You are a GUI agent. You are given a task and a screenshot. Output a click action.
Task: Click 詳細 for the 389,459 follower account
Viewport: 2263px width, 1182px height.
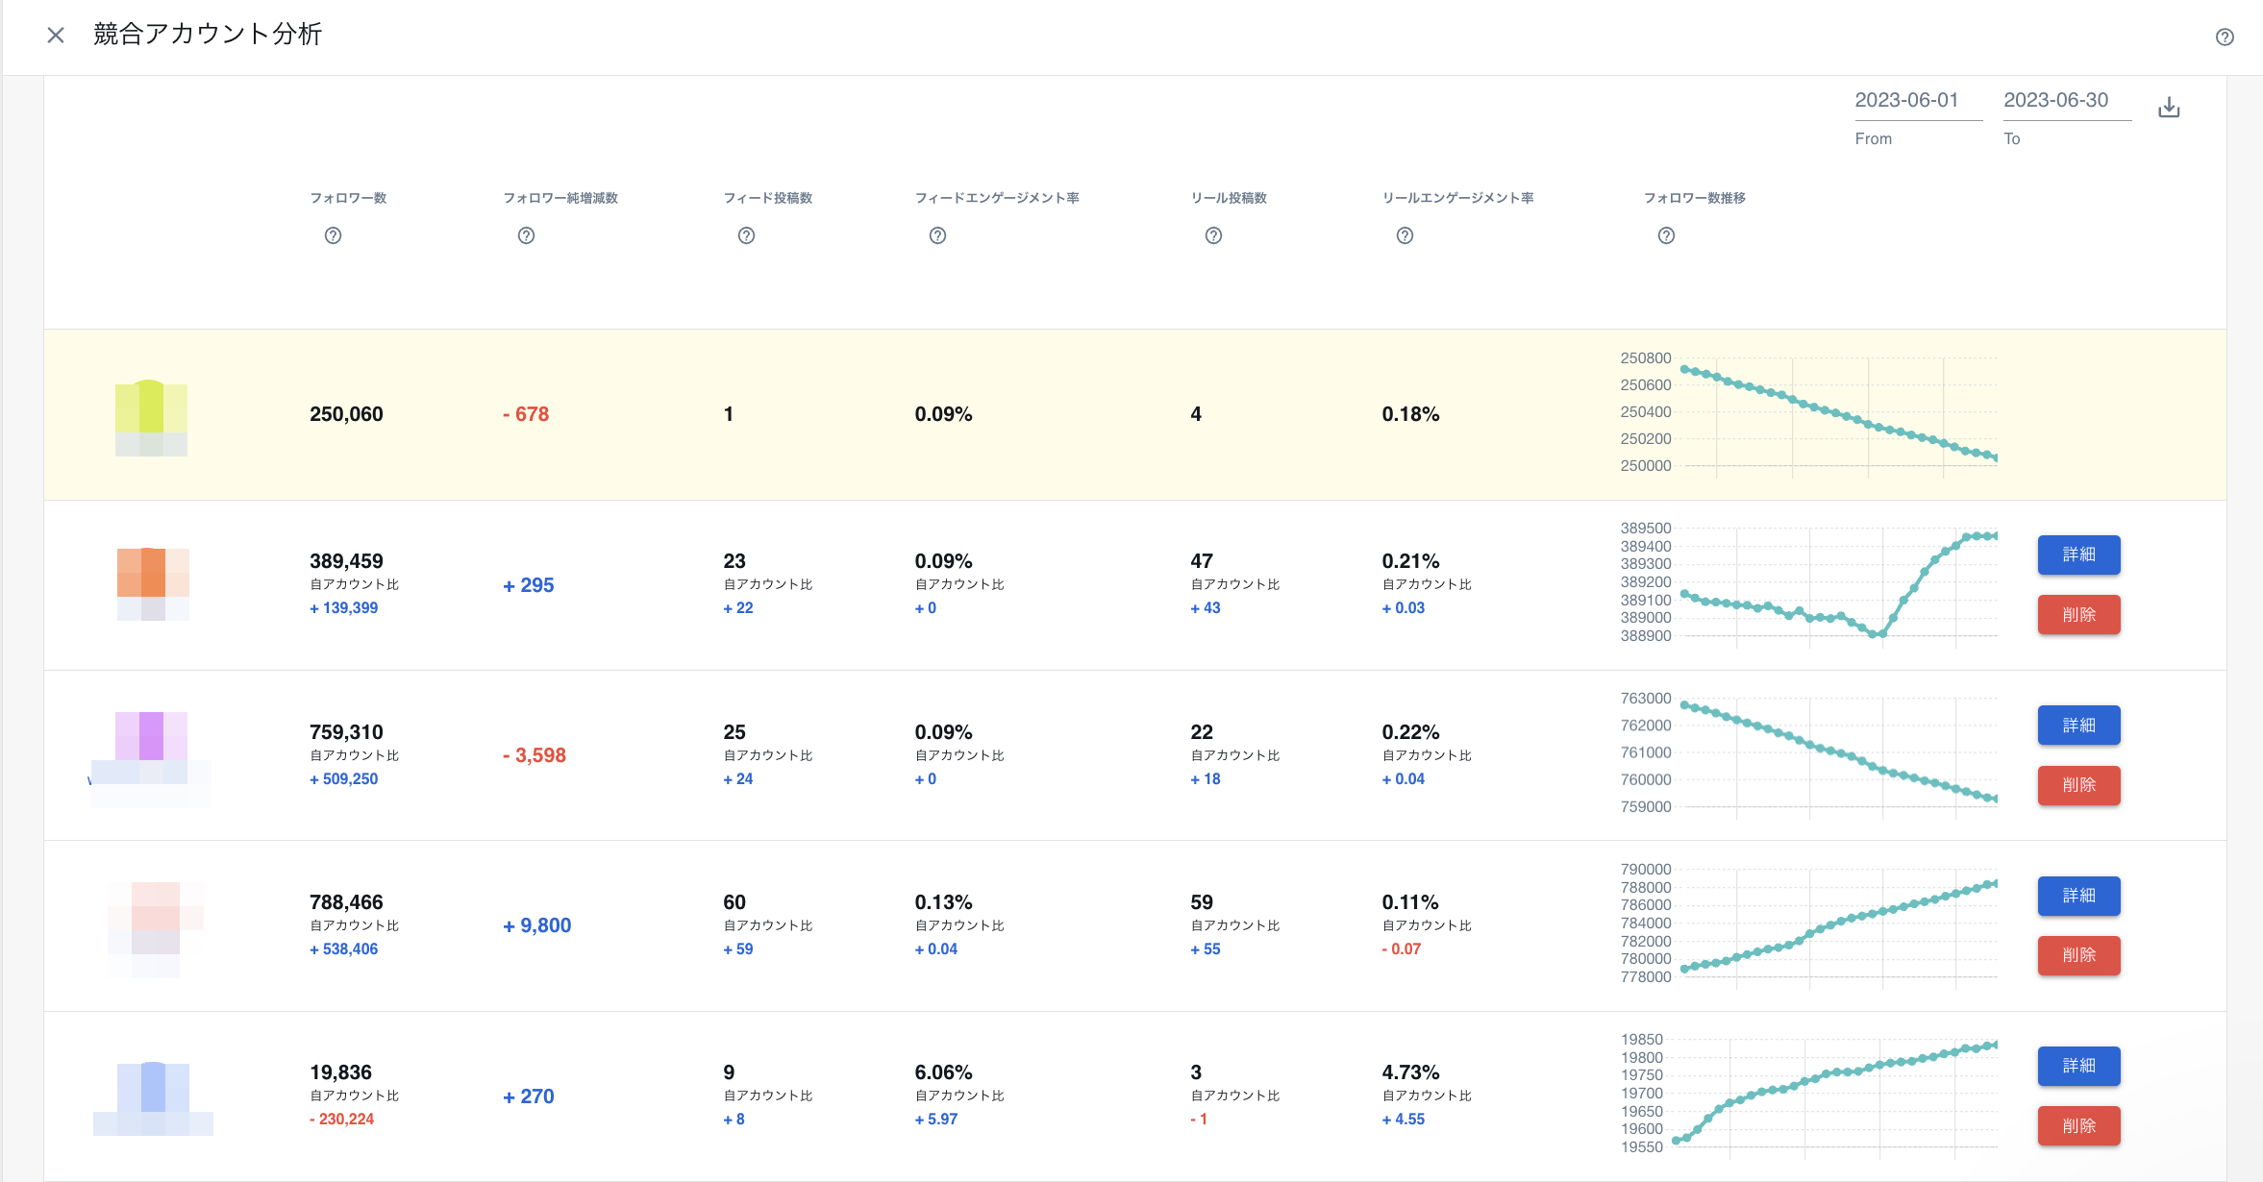click(x=2078, y=554)
